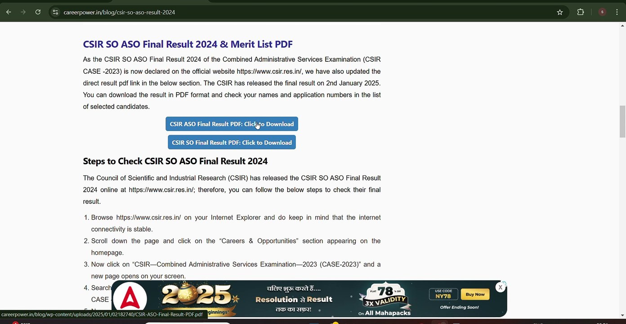Reload the current page

(x=38, y=12)
